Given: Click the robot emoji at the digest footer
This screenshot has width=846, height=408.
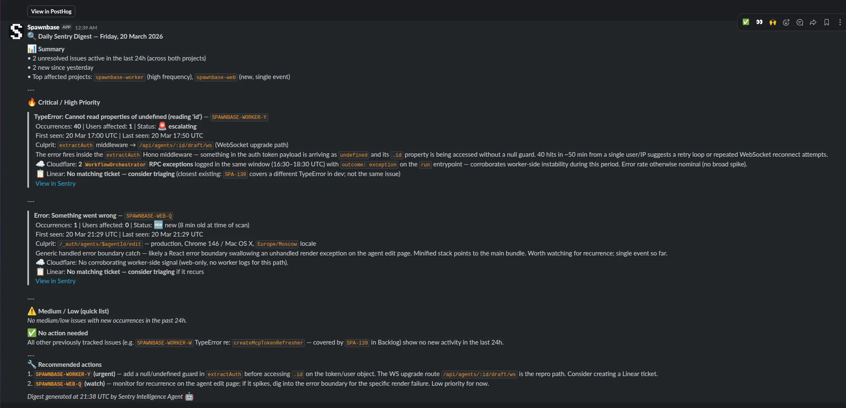Looking at the screenshot, I should [189, 396].
